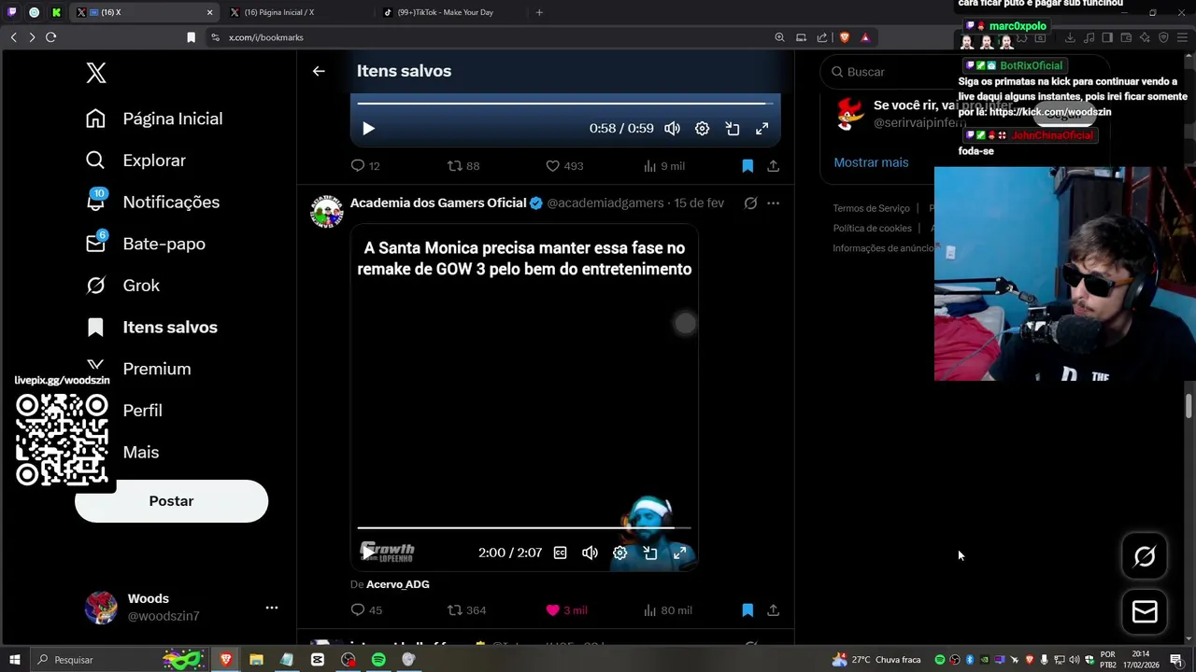Open Grok in the sidebar

click(122, 286)
